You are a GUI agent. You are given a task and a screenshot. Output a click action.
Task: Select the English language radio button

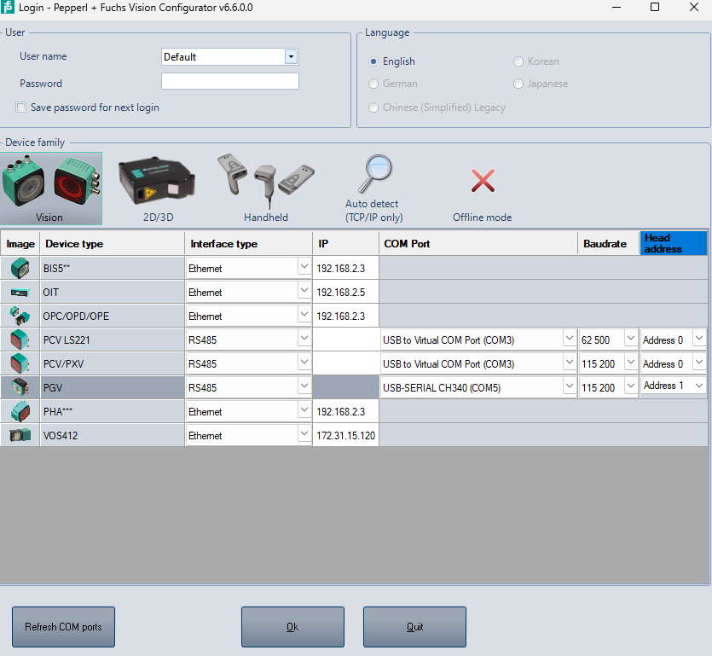[373, 61]
